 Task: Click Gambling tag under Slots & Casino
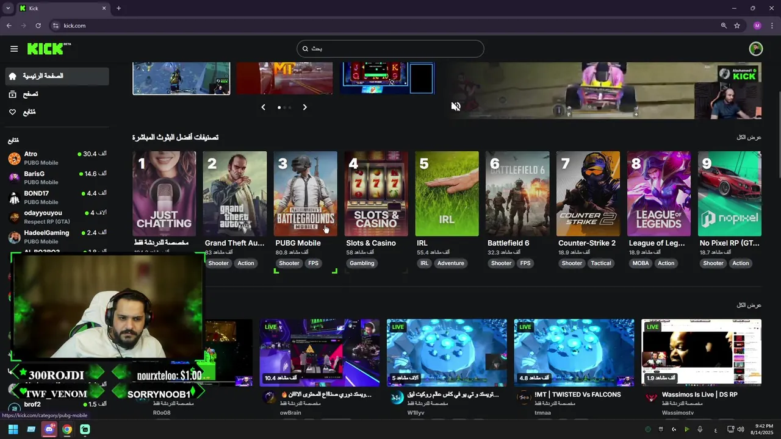362,263
